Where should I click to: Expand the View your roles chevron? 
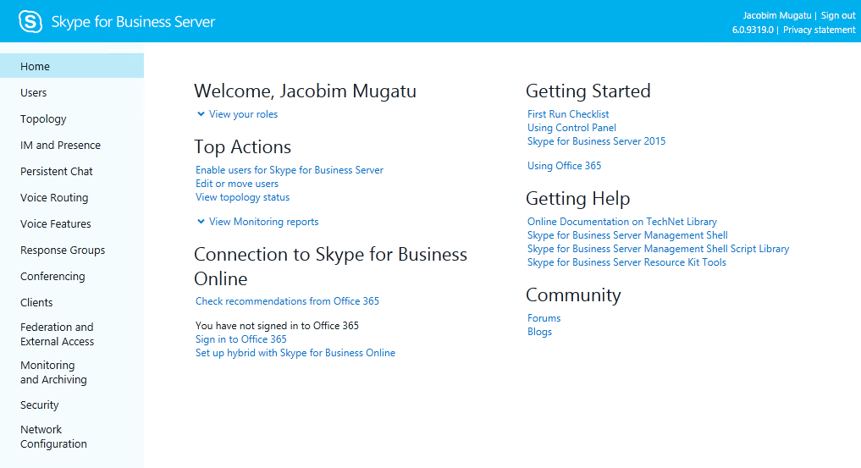click(201, 114)
